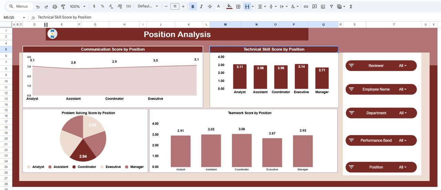Open the Performance Band slicer filter
This screenshot has width=441, height=190.
[402, 140]
